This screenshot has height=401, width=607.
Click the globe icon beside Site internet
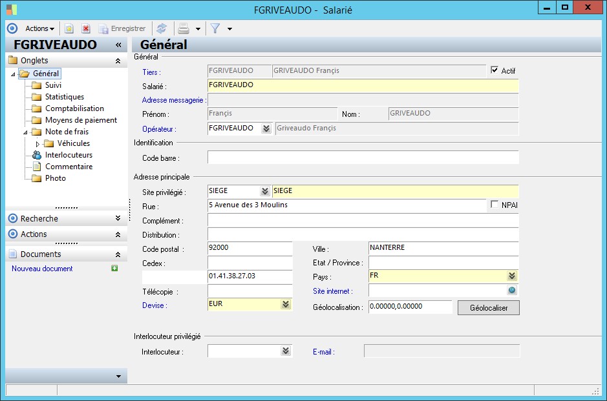tap(512, 291)
